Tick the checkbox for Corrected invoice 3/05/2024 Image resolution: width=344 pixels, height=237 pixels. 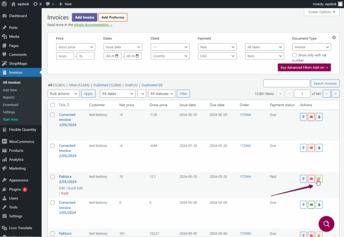(x=53, y=115)
